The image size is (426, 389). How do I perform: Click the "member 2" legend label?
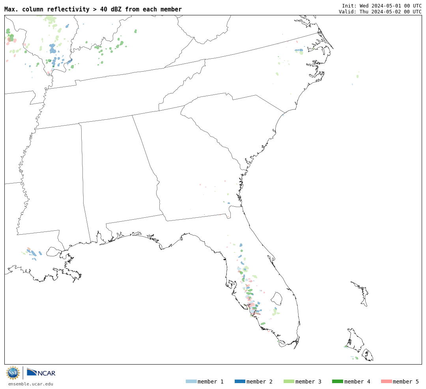pyautogui.click(x=260, y=382)
